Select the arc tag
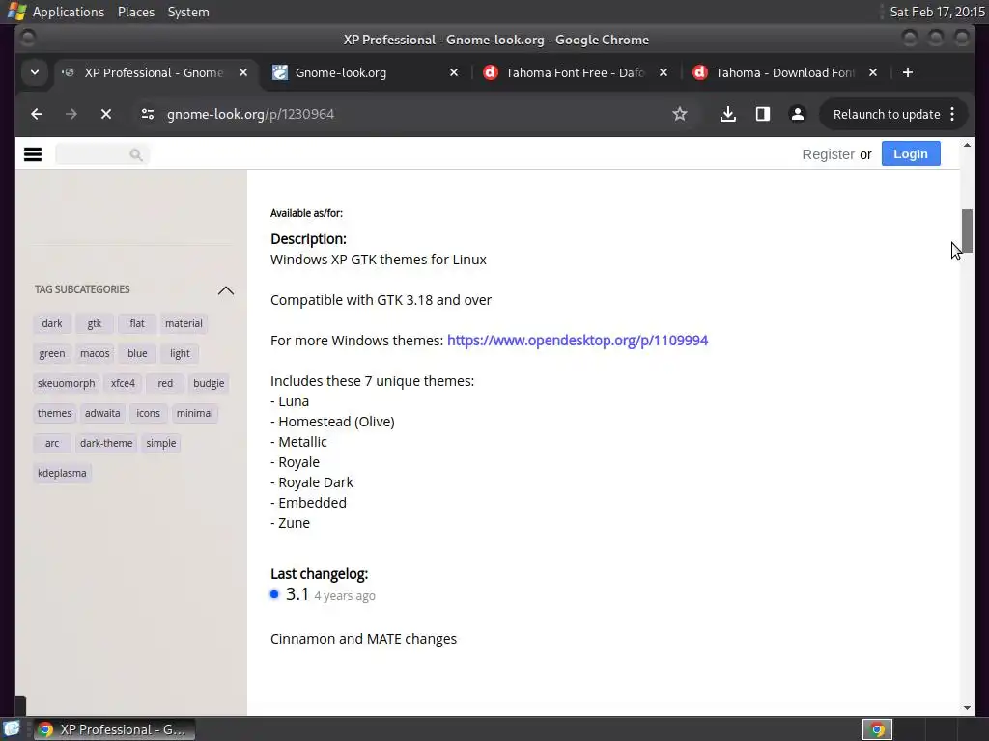The height and width of the screenshot is (741, 989). coord(52,443)
